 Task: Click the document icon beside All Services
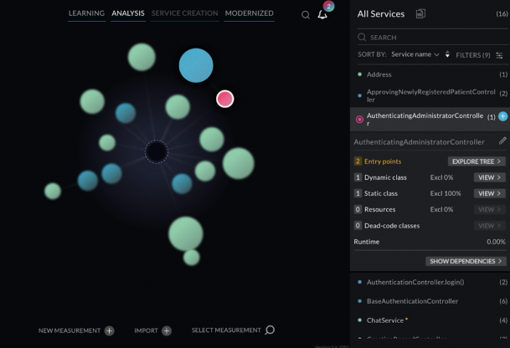point(420,14)
